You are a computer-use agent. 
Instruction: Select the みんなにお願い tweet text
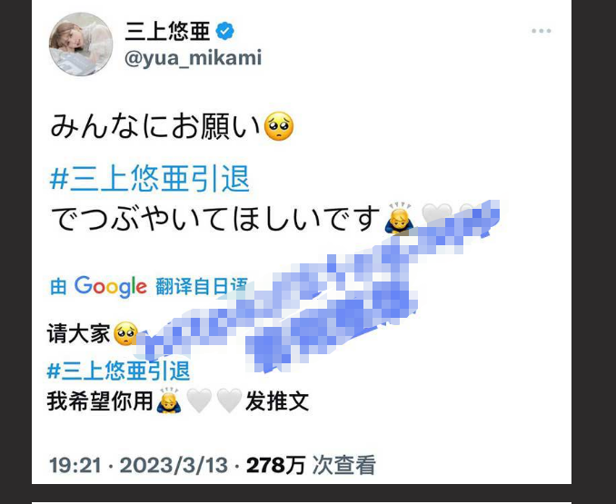pos(155,126)
